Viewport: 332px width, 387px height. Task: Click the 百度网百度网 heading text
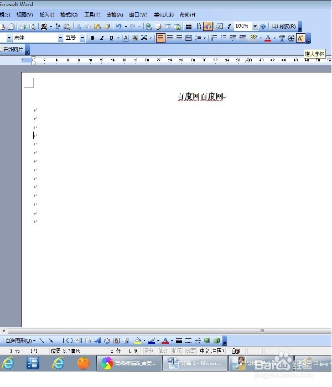click(x=200, y=97)
